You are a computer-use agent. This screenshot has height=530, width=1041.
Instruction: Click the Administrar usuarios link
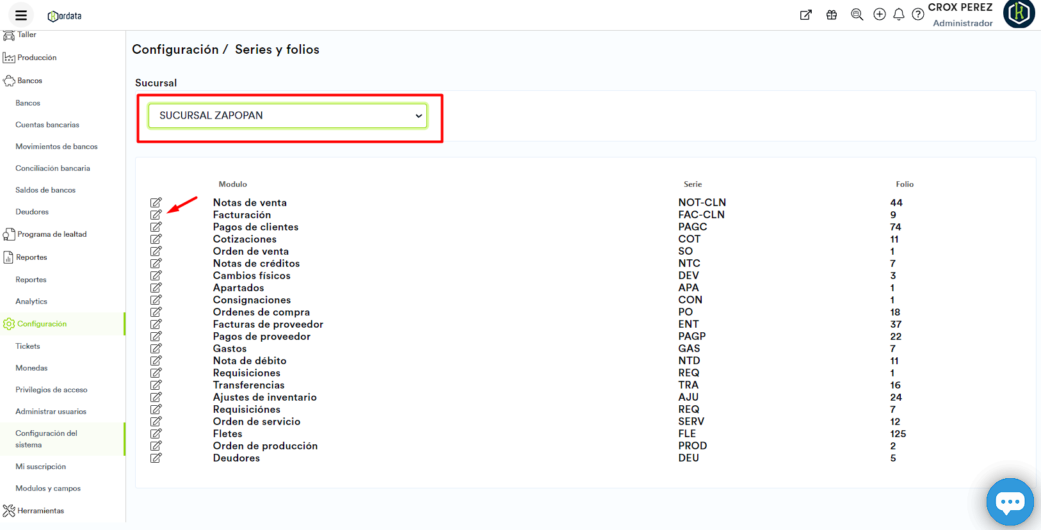(x=51, y=412)
